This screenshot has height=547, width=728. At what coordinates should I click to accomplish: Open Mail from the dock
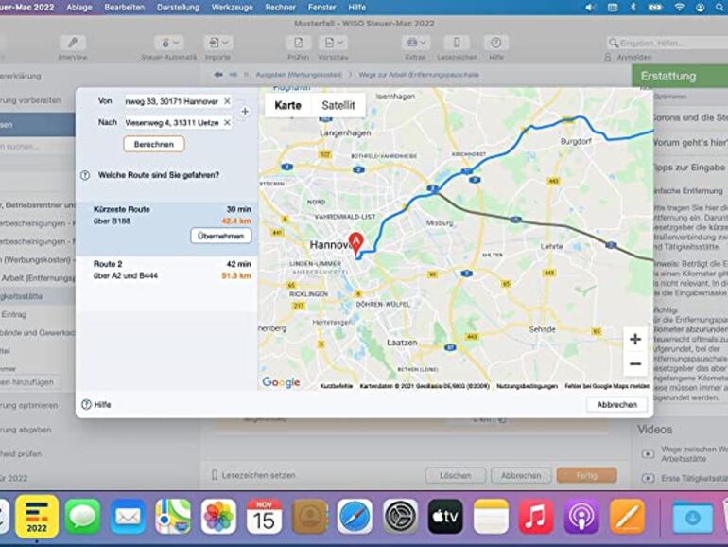128,516
